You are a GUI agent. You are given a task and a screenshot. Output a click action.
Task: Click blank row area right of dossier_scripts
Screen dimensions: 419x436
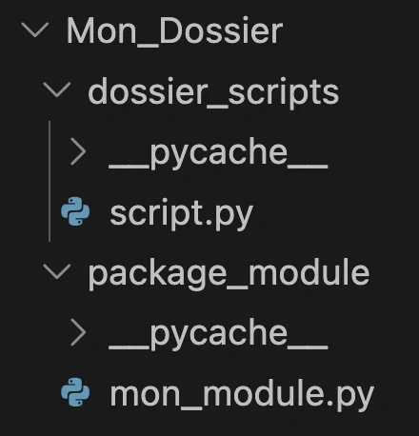[x=379, y=90]
